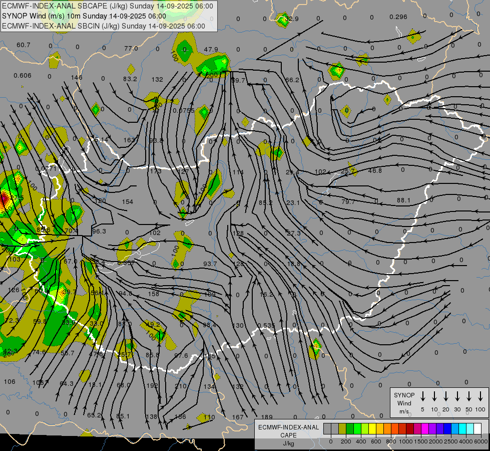
Task: Click the 6000 tick label in CAPE legend
Action: click(480, 441)
